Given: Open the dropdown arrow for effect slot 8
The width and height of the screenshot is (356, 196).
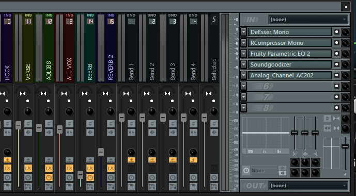Looking at the screenshot, I should pos(243,108).
